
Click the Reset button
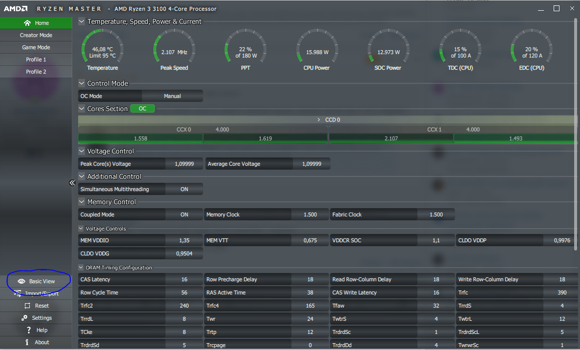coord(36,306)
